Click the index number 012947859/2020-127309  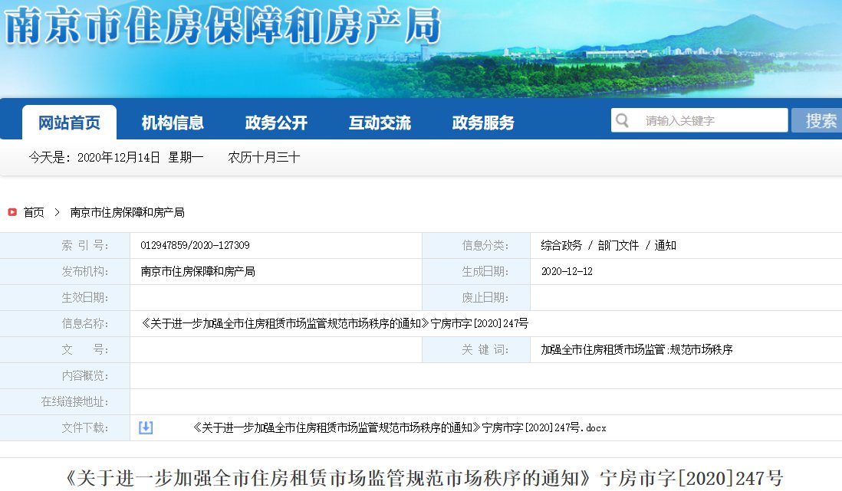click(195, 246)
